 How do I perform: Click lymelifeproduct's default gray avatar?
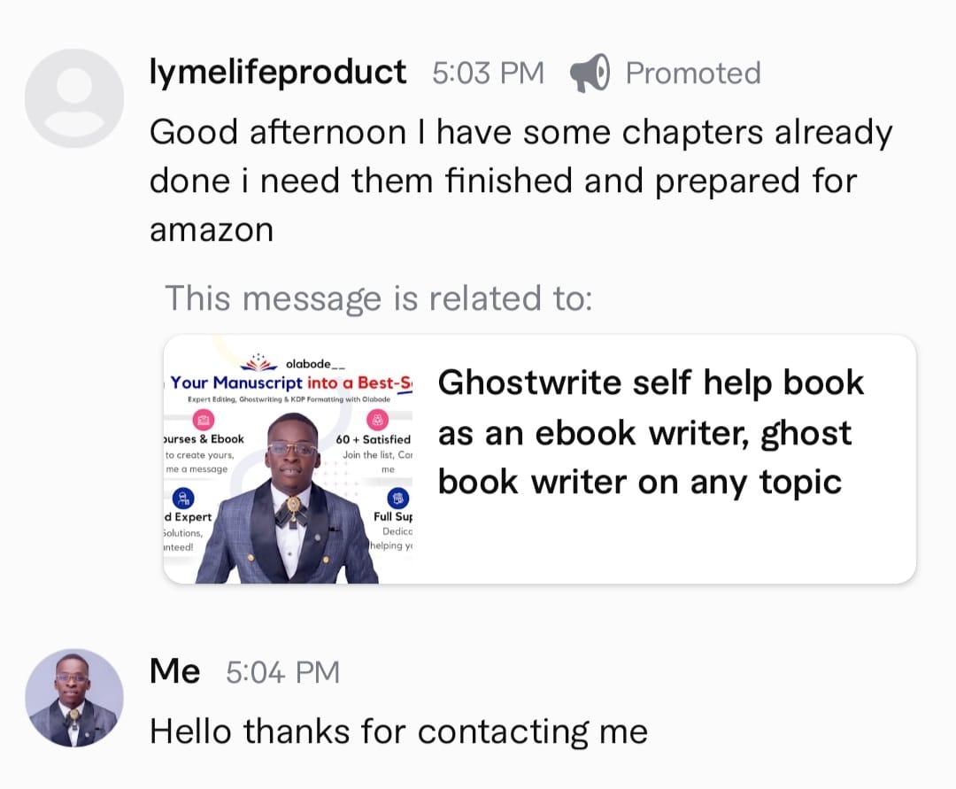point(73,97)
